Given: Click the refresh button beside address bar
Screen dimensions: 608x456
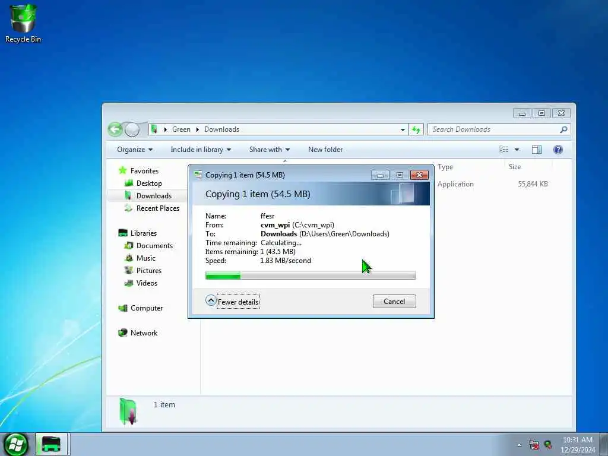Looking at the screenshot, I should (x=416, y=129).
